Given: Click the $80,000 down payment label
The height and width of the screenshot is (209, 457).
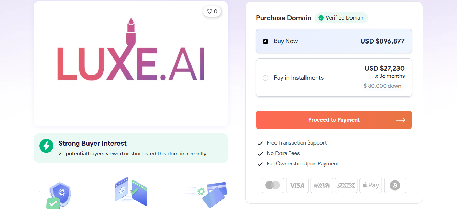Looking at the screenshot, I should [382, 86].
